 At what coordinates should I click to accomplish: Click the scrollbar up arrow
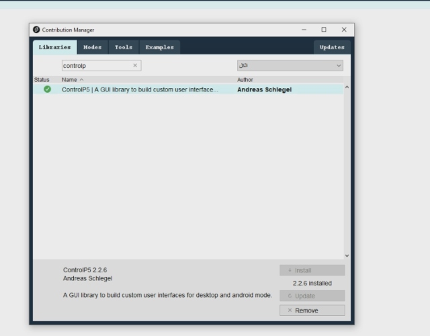point(347,87)
